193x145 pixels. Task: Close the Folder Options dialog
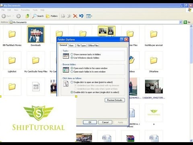click(x=126, y=39)
